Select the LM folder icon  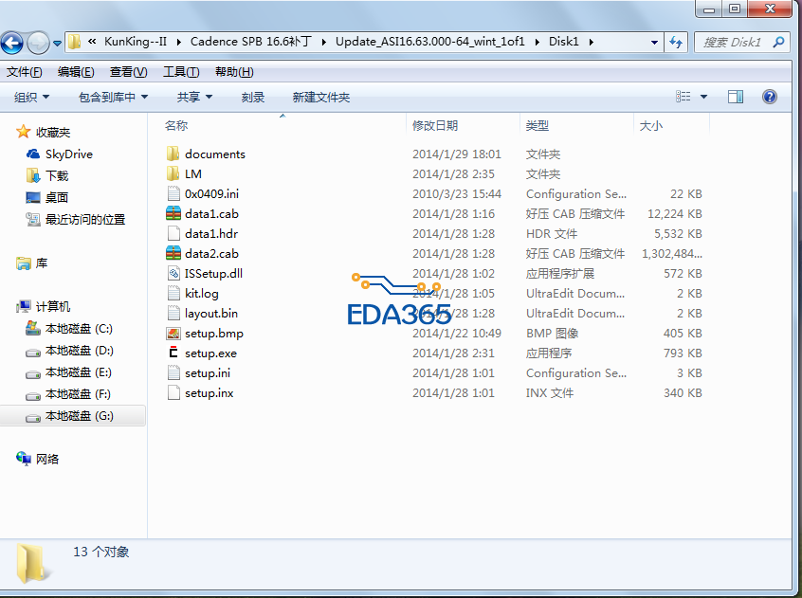point(173,173)
